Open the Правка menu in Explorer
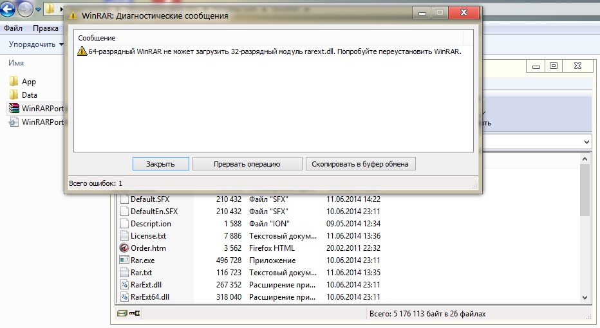The width and height of the screenshot is (600, 328). point(46,28)
